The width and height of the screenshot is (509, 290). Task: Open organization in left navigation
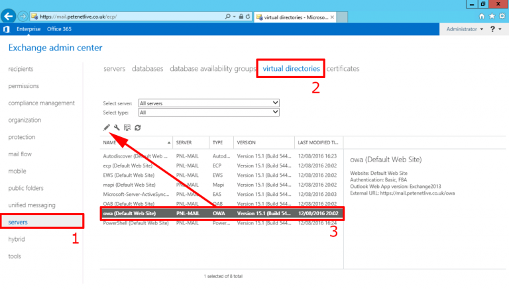pyautogui.click(x=25, y=120)
